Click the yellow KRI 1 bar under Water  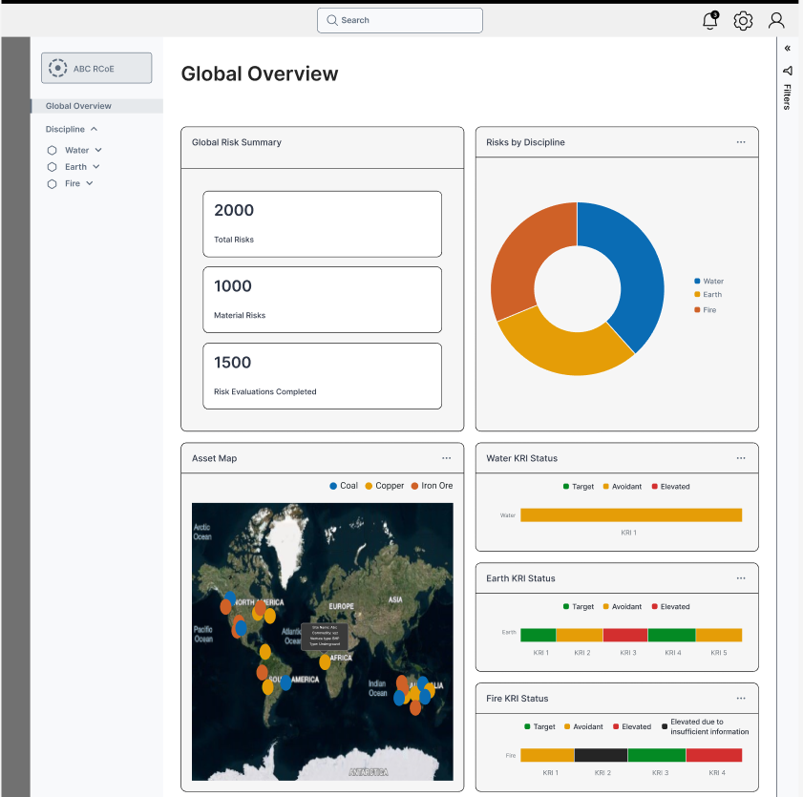point(631,514)
